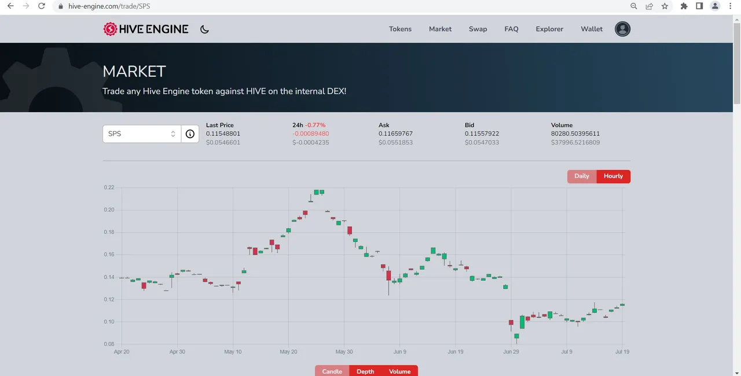The height and width of the screenshot is (376, 741).
Task: Toggle dark mode moon icon
Action: click(204, 29)
